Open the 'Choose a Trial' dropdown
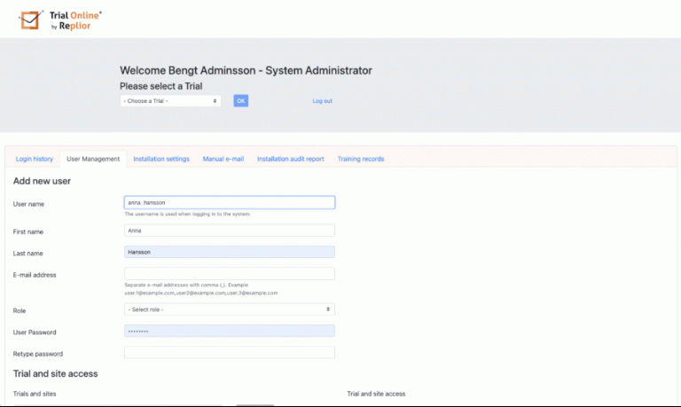Screen dimensions: 681x407 (170, 101)
